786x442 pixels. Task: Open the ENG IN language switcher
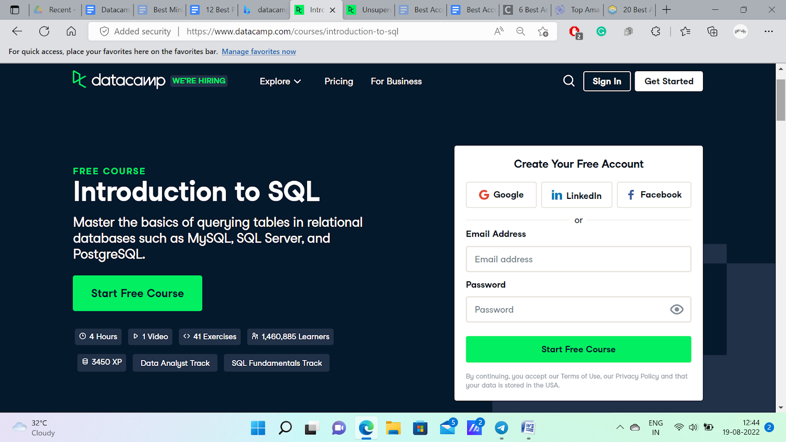pyautogui.click(x=655, y=427)
